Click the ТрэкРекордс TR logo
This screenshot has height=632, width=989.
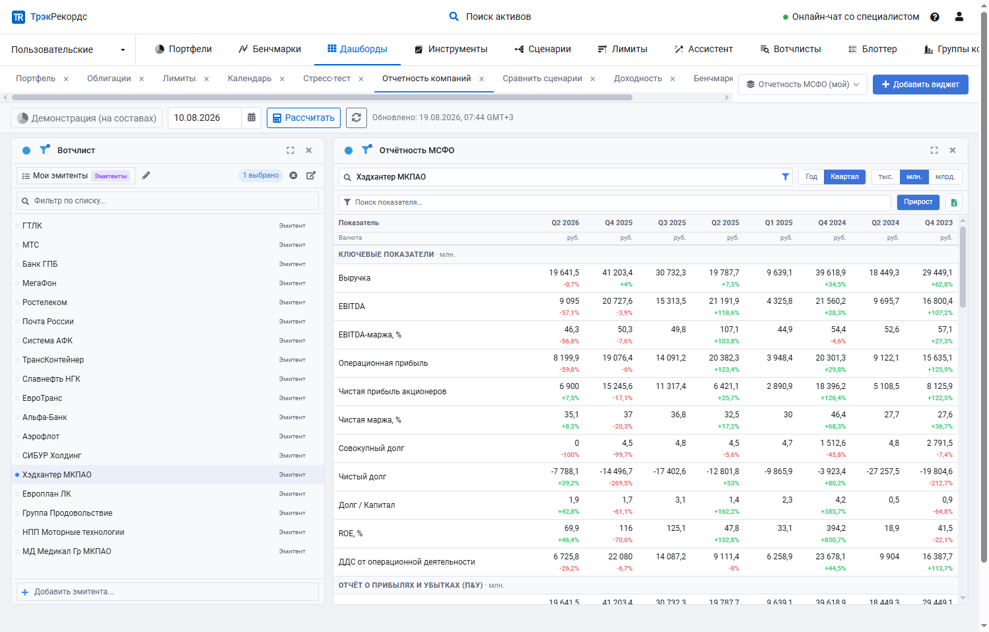[x=18, y=17]
